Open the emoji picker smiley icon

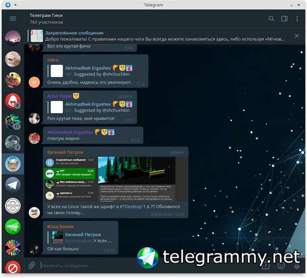(x=281, y=266)
